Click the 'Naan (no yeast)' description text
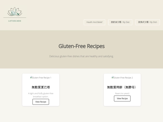 coord(122,93)
